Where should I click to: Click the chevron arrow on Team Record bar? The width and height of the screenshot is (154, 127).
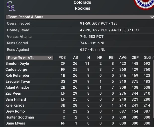[152, 17]
